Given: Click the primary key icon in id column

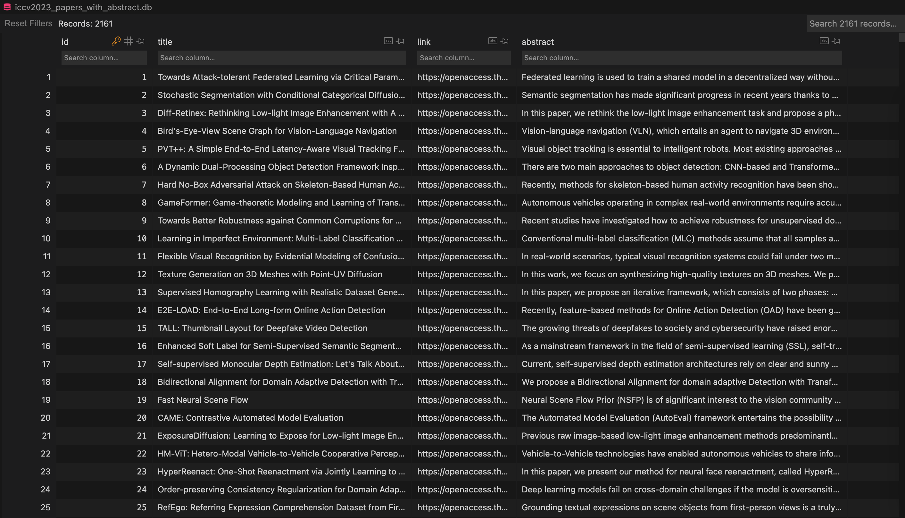Looking at the screenshot, I should click(116, 41).
